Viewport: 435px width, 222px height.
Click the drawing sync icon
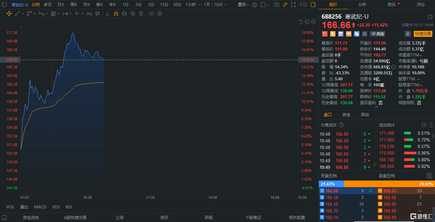124,14
